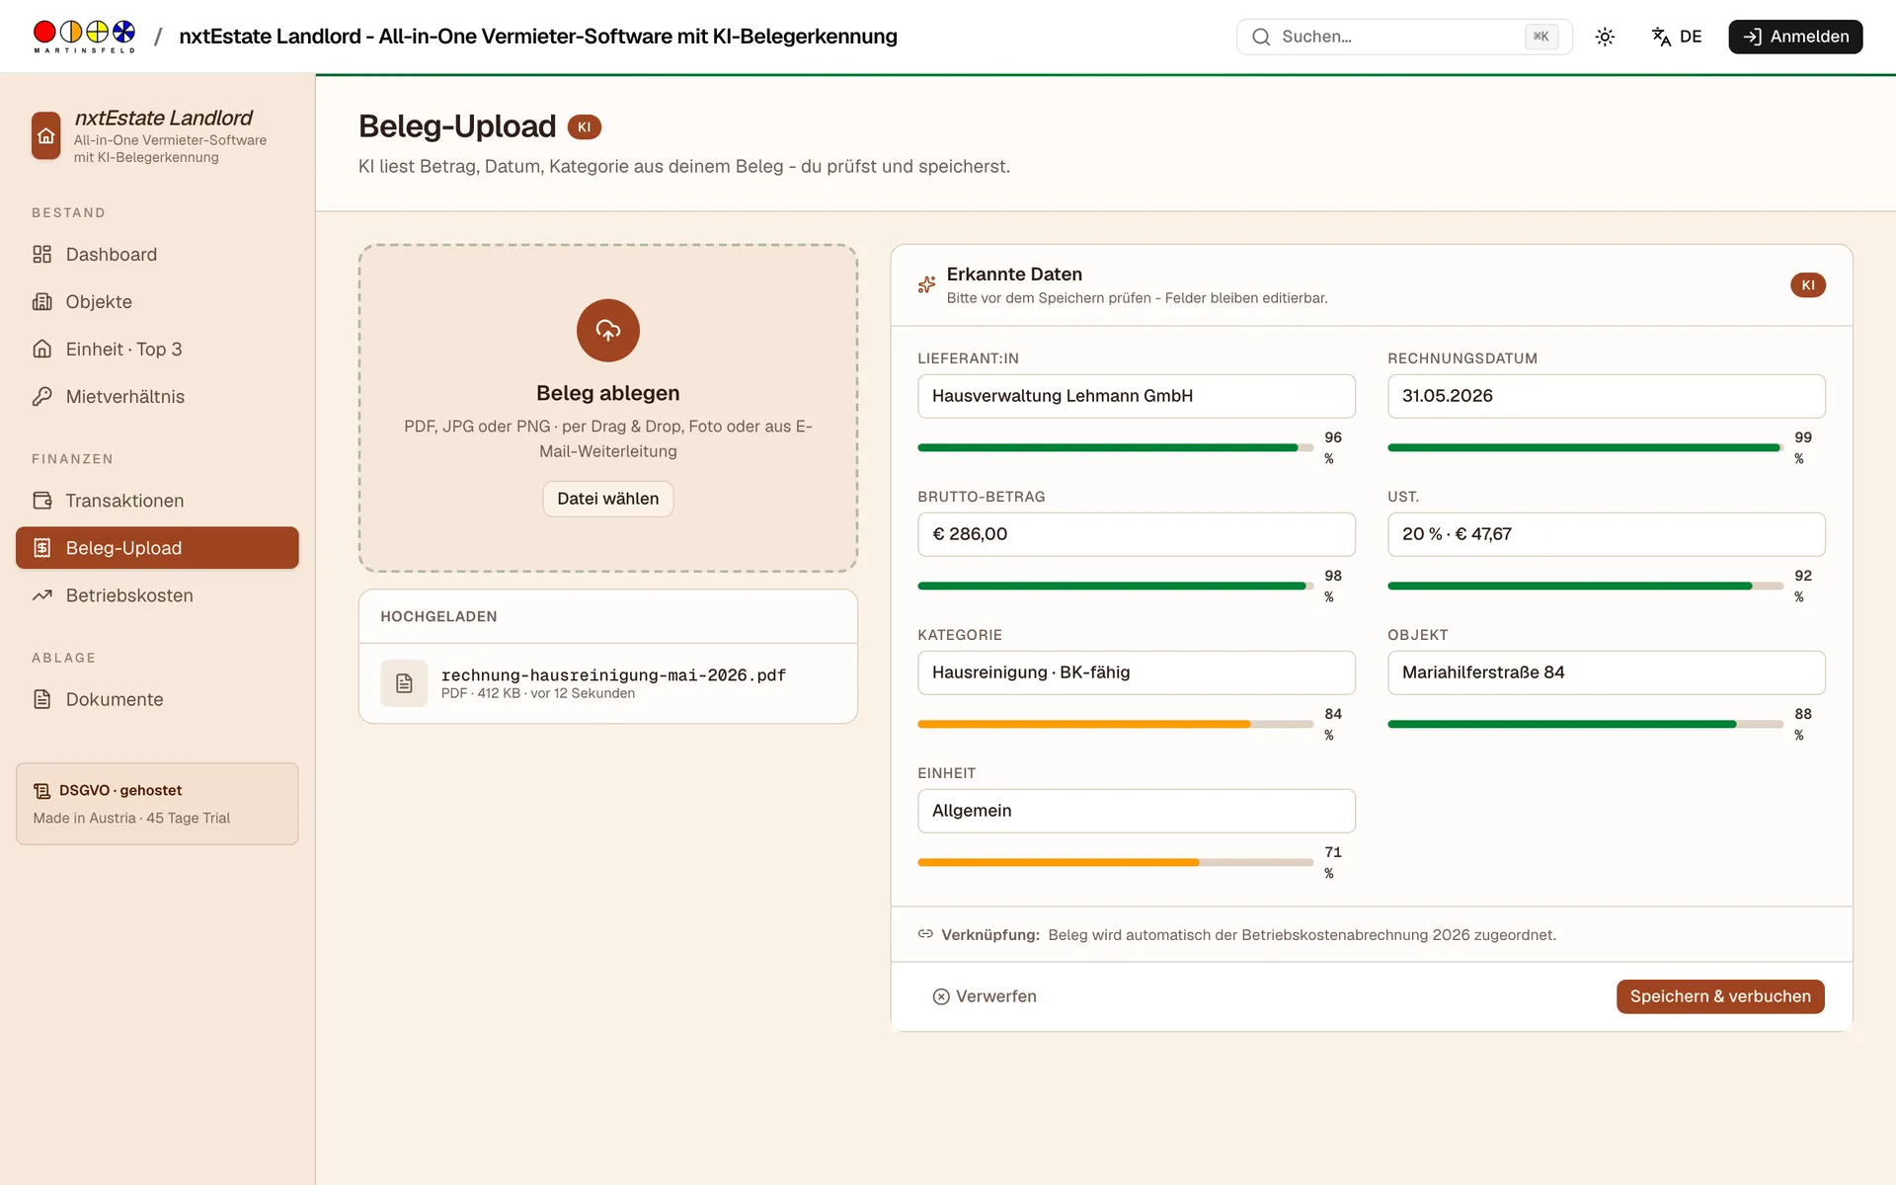Click 'PDF · 412 KB · vor 12 Sekunden' text
The image size is (1896, 1185).
(x=538, y=693)
